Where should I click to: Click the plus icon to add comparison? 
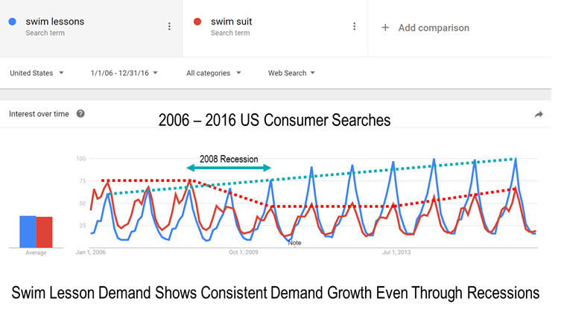point(385,28)
